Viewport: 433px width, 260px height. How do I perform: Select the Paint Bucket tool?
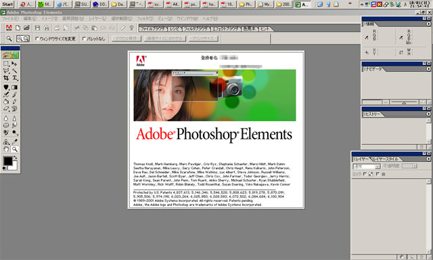coord(6,102)
